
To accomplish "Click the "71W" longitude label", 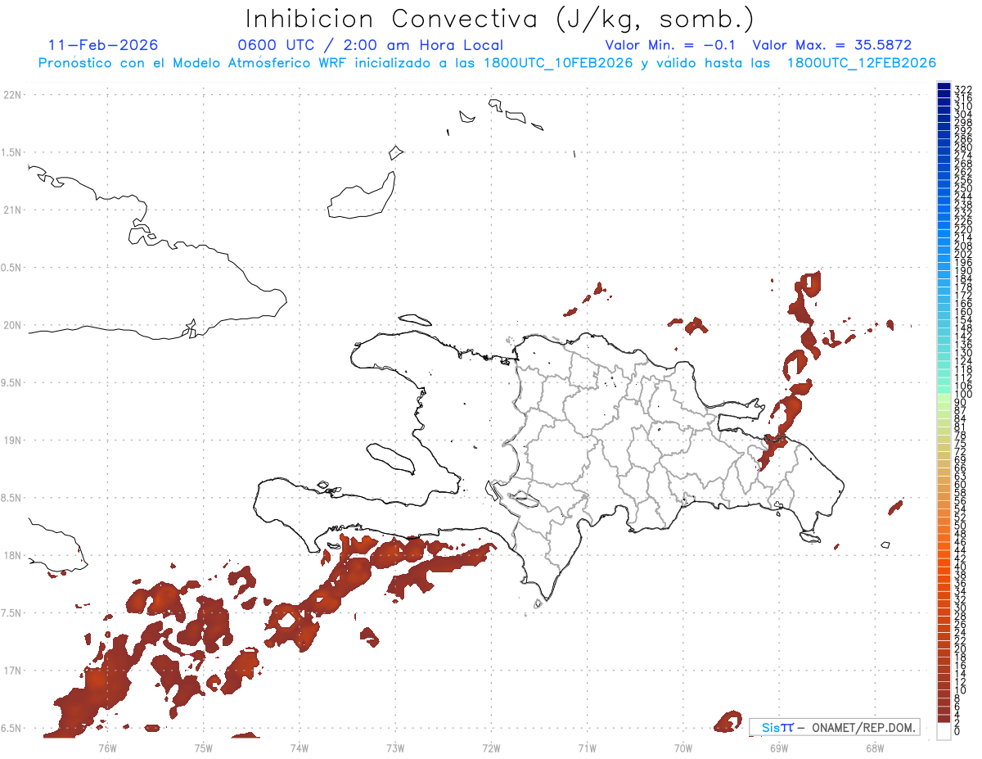I will (x=587, y=748).
